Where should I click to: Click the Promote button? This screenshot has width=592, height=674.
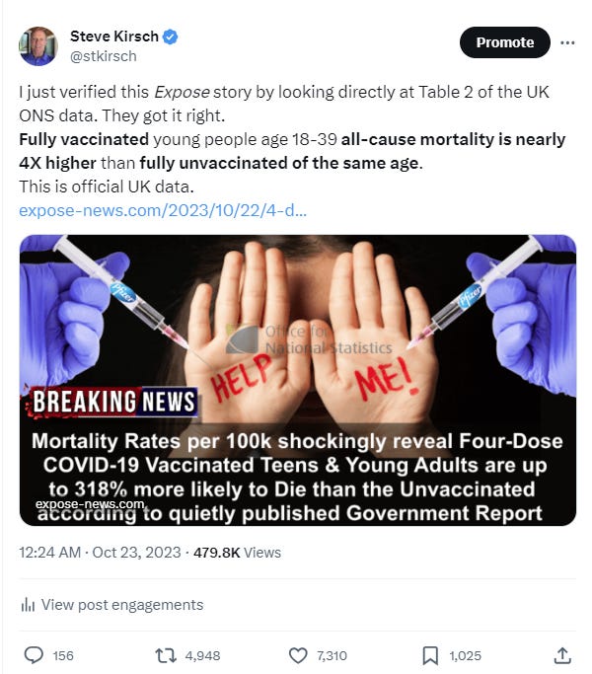505,42
